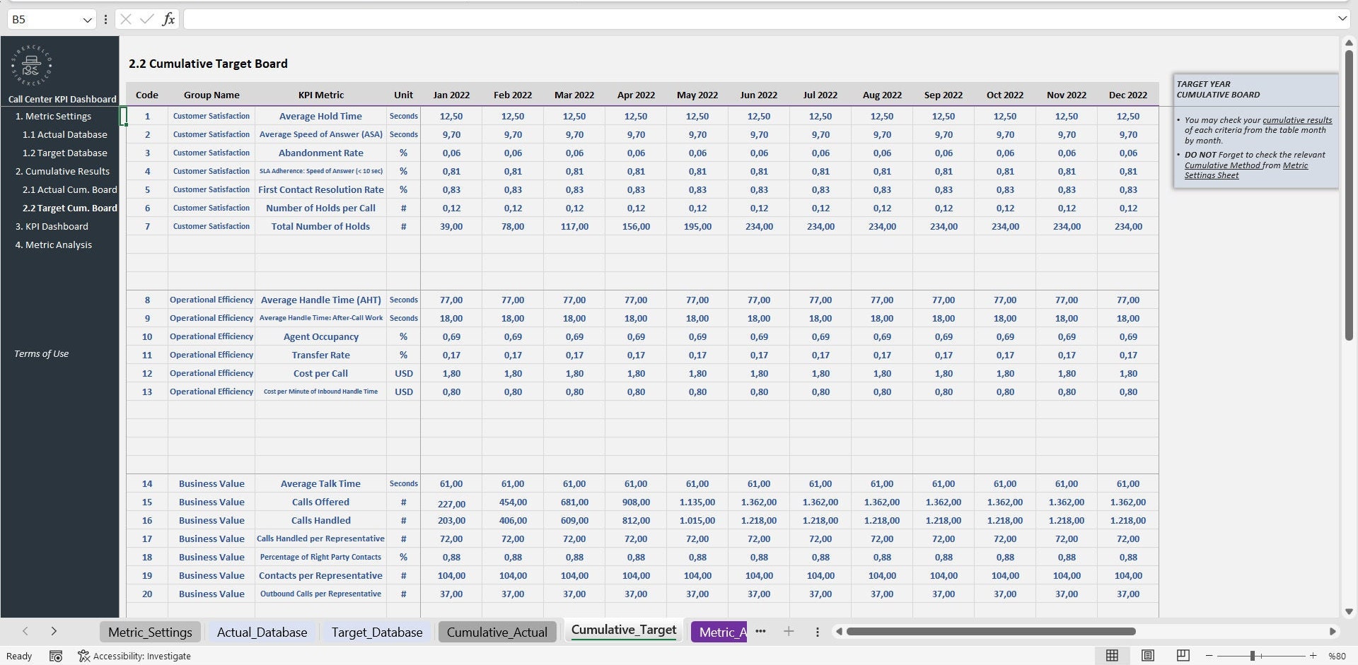Open the Terms of Use link
The width and height of the screenshot is (1358, 665).
[41, 353]
